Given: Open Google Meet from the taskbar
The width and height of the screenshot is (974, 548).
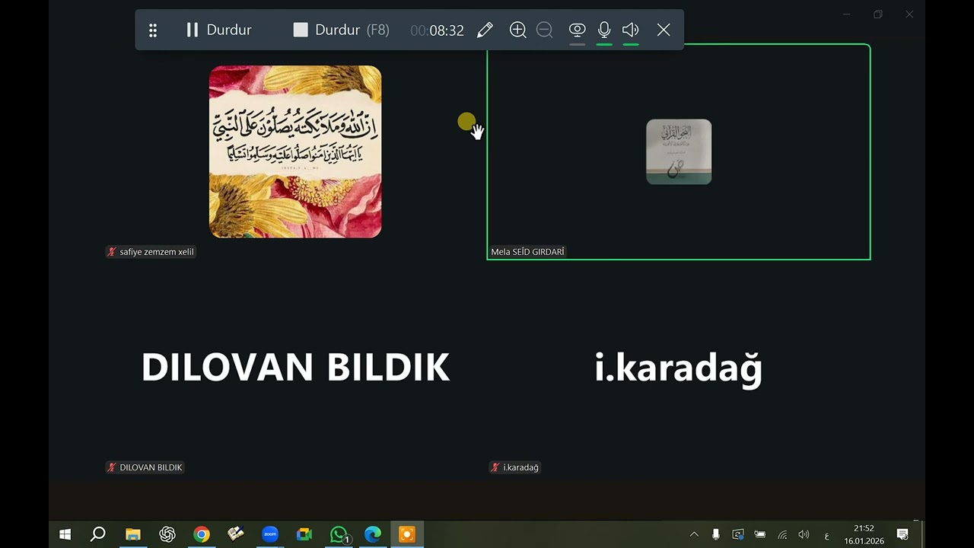Looking at the screenshot, I should pos(304,534).
